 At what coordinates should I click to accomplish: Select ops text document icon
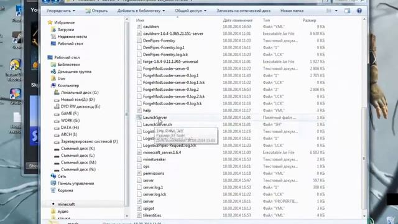[139, 166]
